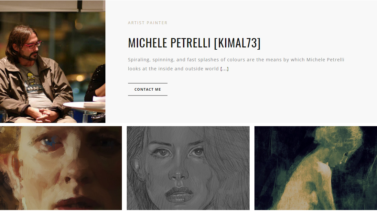Click the red lips in the painted portrait
The image size is (377, 211).
click(x=76, y=204)
